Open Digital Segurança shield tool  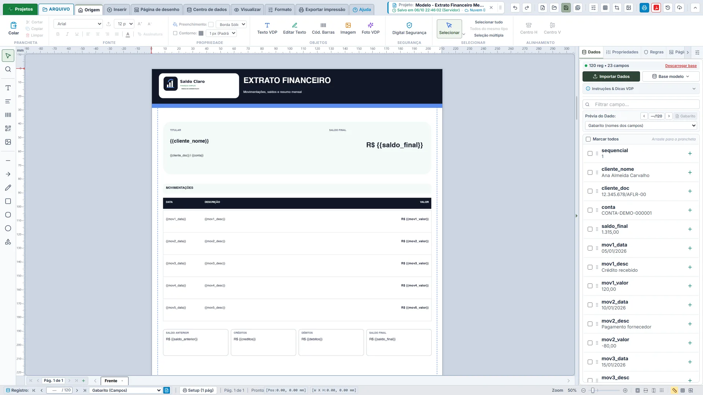409,28
